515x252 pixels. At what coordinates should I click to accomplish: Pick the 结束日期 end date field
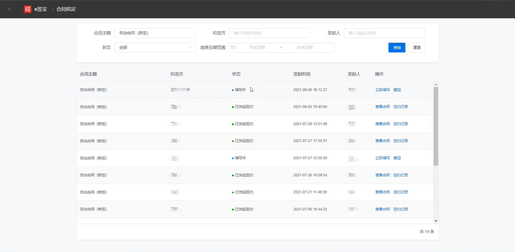[305, 47]
